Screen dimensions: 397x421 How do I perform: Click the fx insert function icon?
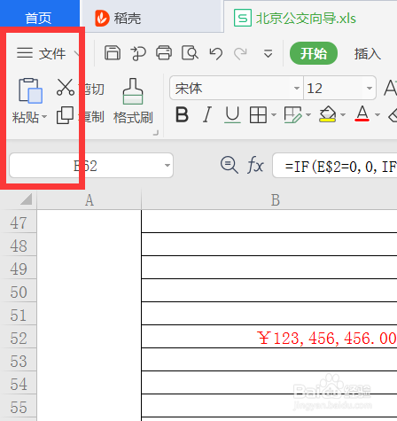click(x=255, y=165)
